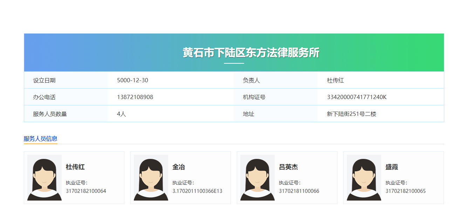
Task: Click the 机构证号 label
Action: coord(254,97)
